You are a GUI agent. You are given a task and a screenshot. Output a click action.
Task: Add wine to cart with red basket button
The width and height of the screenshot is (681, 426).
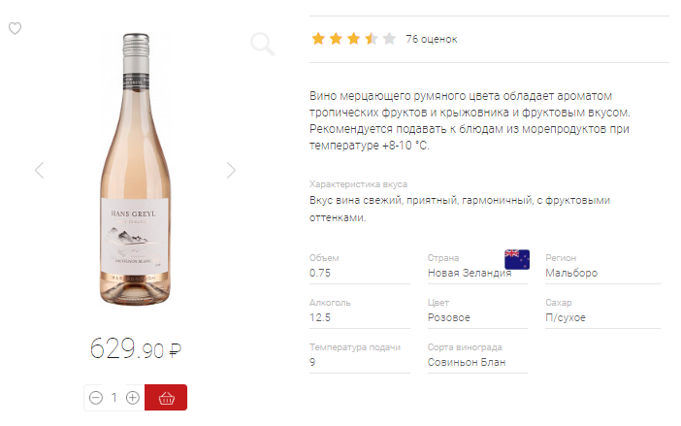click(x=166, y=398)
